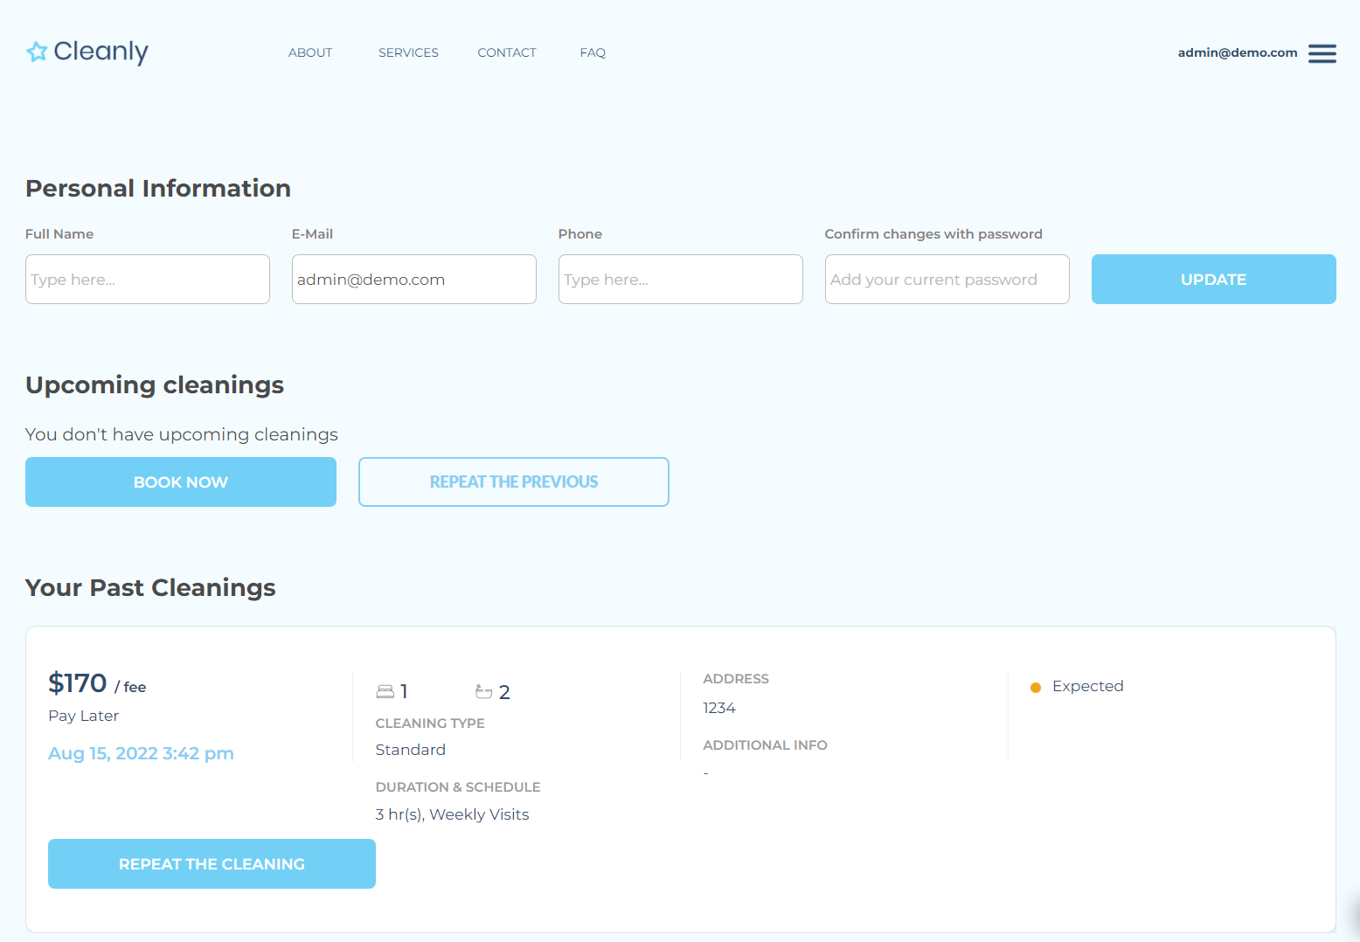Click Repeat the Previous button
Viewport: 1360px width, 942px height.
tap(514, 481)
